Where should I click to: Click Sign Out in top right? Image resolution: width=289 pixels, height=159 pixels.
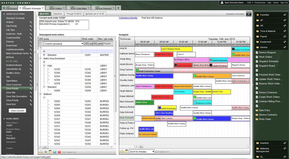pos(284,3)
